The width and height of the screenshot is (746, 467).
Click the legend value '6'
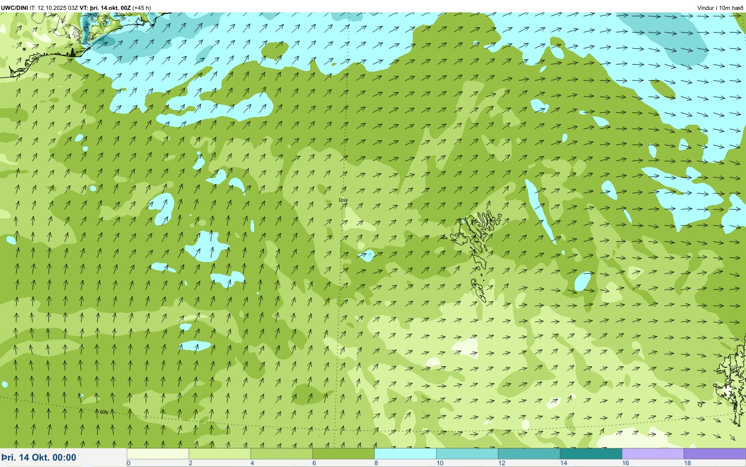point(314,463)
